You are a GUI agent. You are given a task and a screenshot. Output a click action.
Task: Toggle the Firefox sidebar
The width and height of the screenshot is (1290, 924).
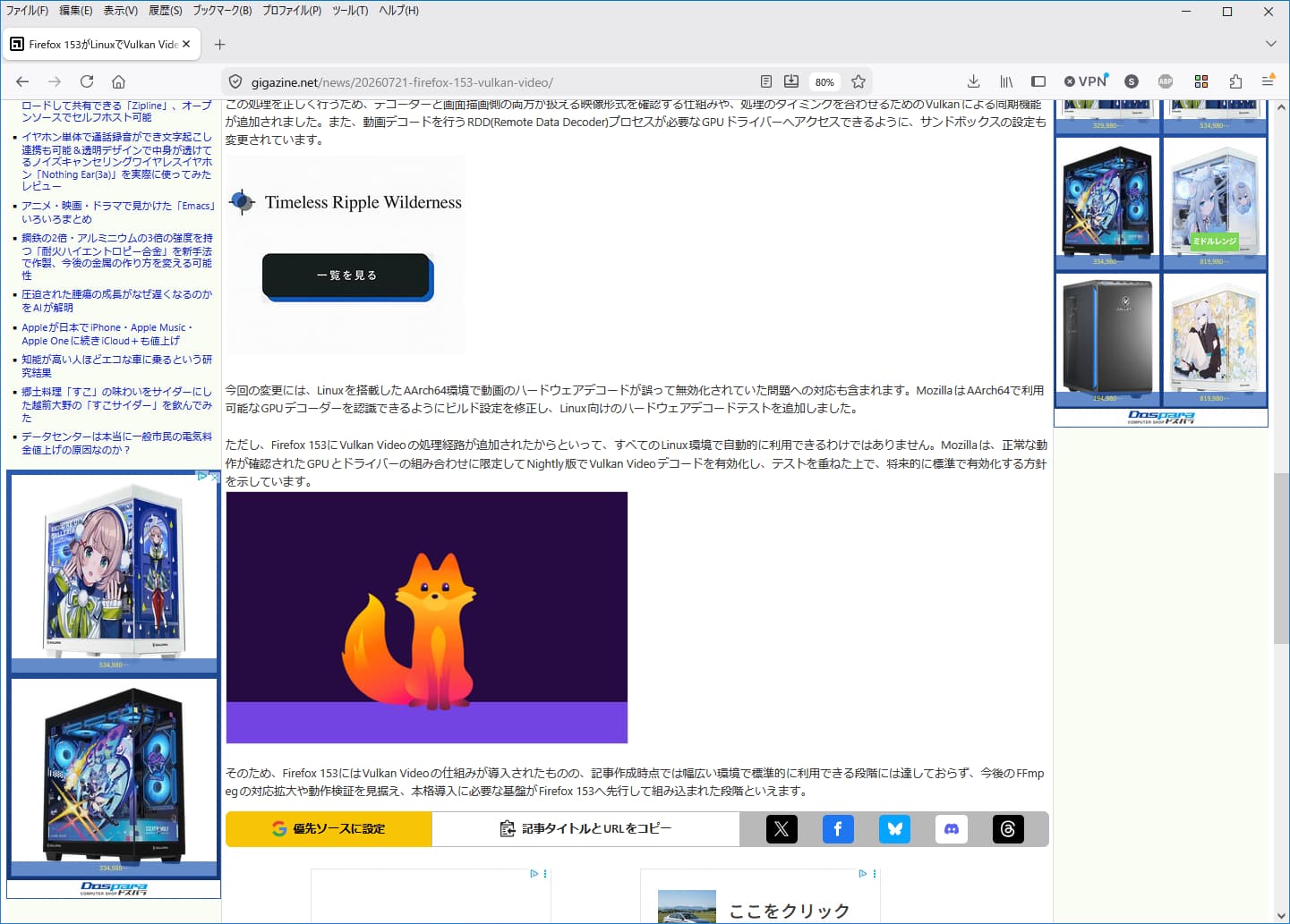[x=1038, y=81]
